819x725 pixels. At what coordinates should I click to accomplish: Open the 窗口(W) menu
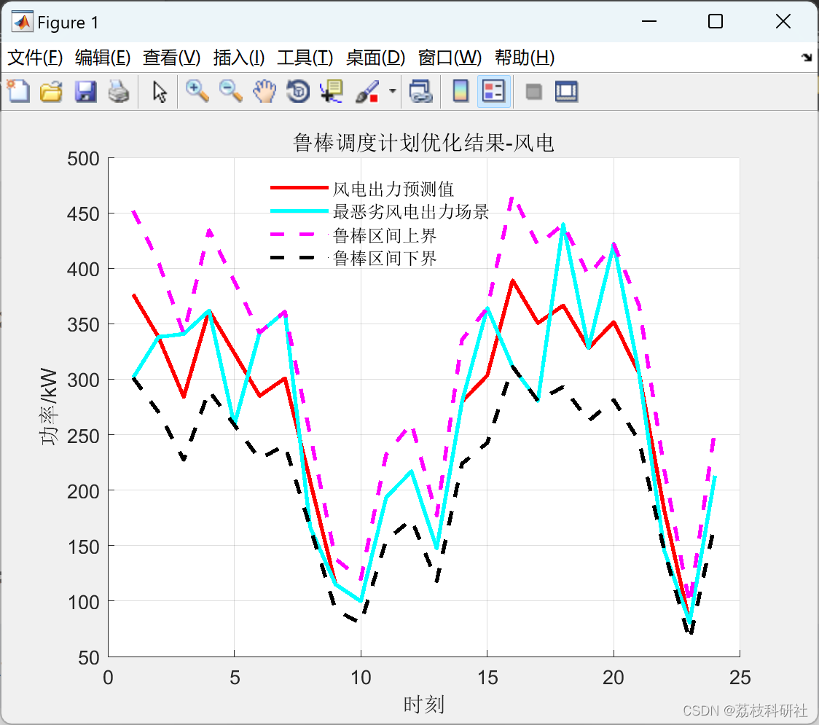[446, 58]
